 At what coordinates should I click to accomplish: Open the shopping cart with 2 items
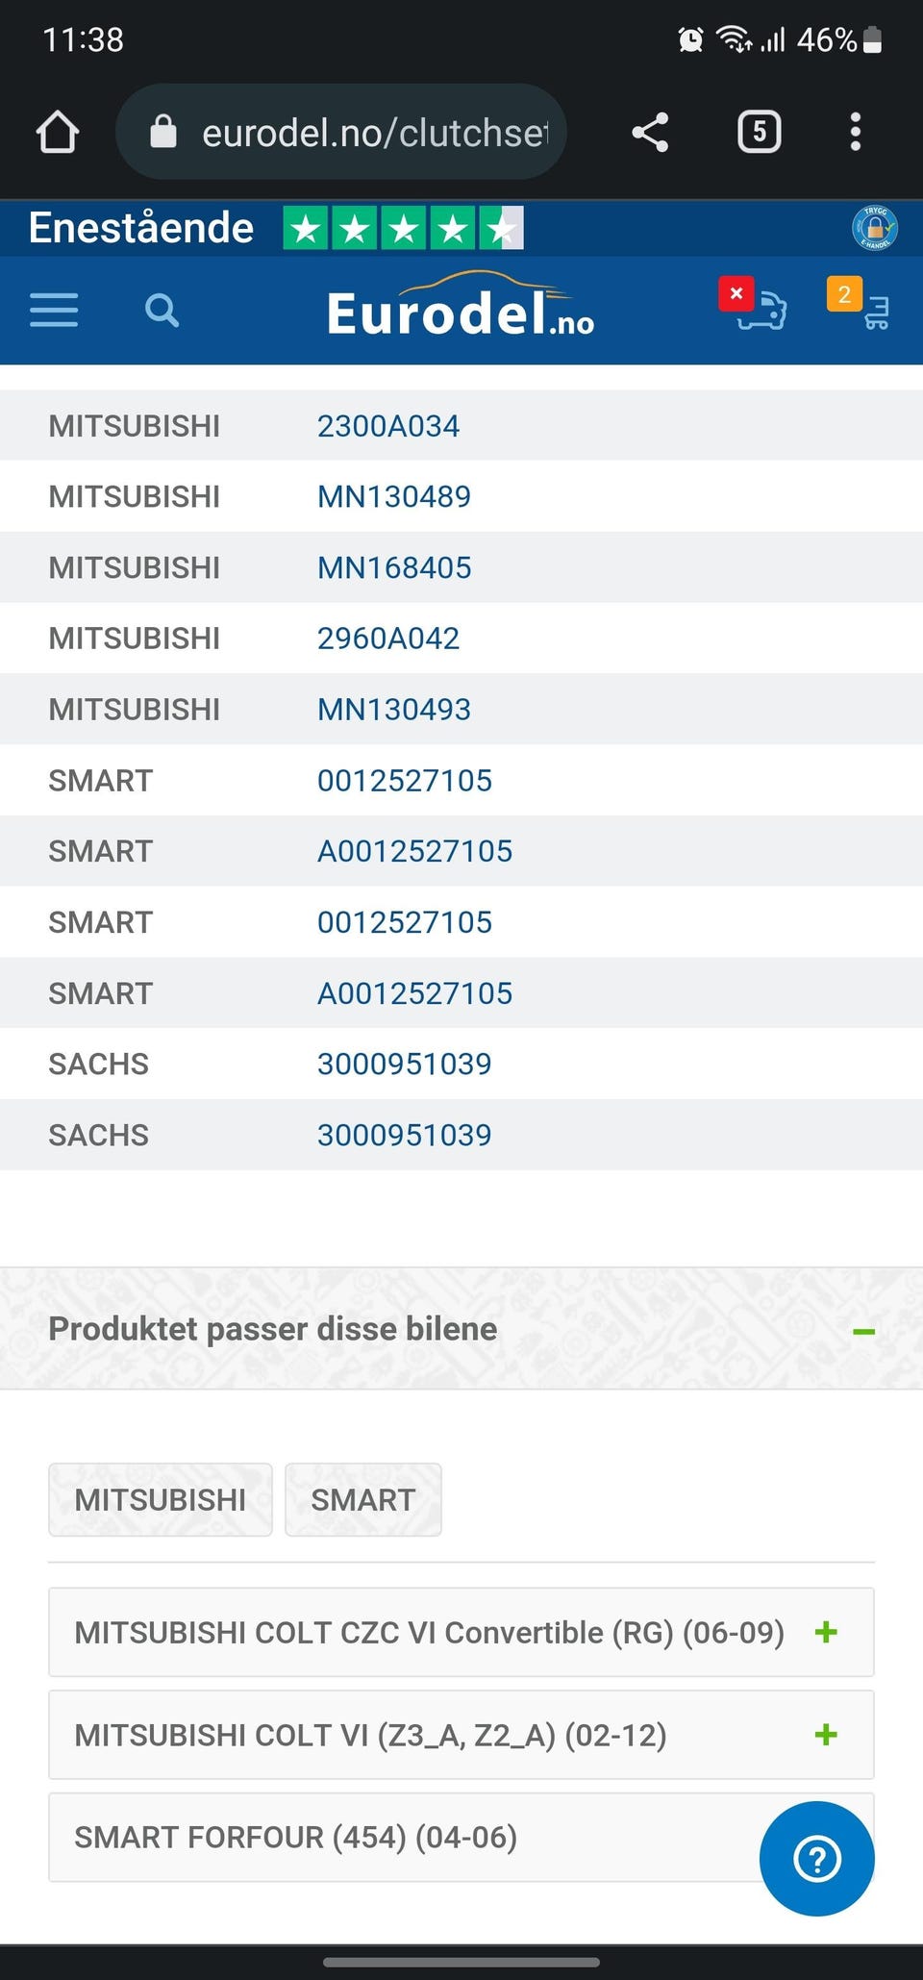[859, 304]
